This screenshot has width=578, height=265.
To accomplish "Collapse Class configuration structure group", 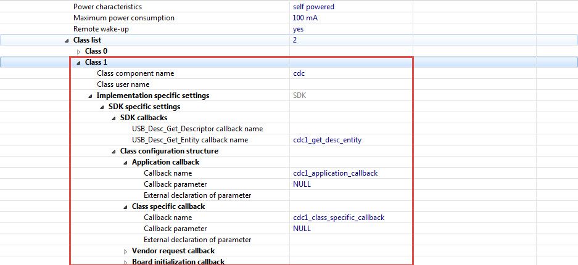I will [x=114, y=151].
